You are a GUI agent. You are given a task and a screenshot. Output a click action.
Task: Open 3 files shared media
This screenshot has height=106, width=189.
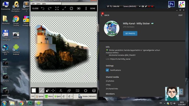point(108,85)
